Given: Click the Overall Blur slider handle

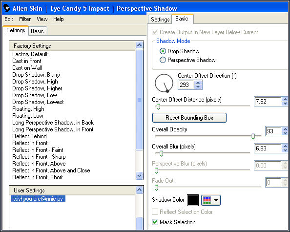Looking at the screenshot, I should [161, 153].
